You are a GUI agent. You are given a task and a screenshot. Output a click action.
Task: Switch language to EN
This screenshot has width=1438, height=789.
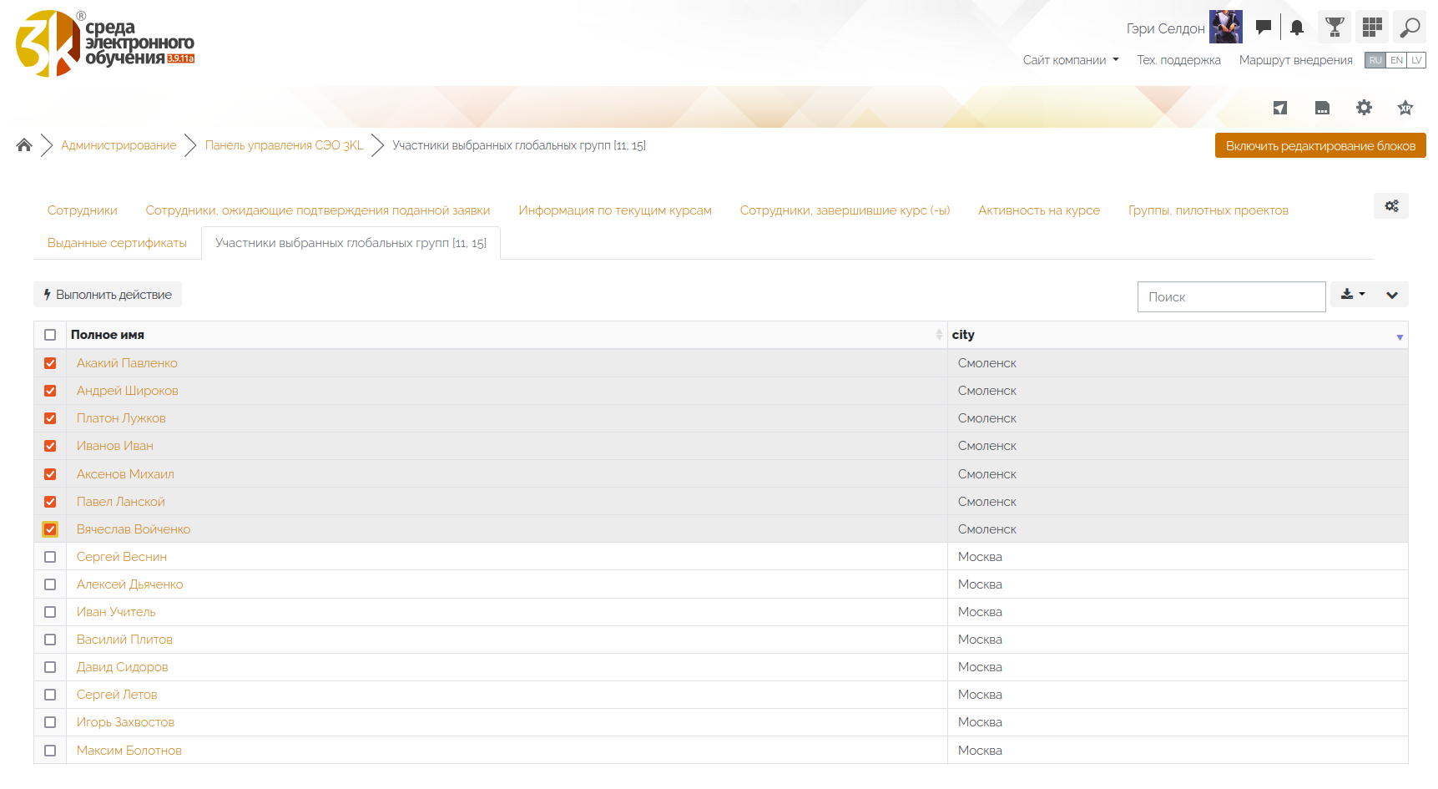coord(1395,60)
